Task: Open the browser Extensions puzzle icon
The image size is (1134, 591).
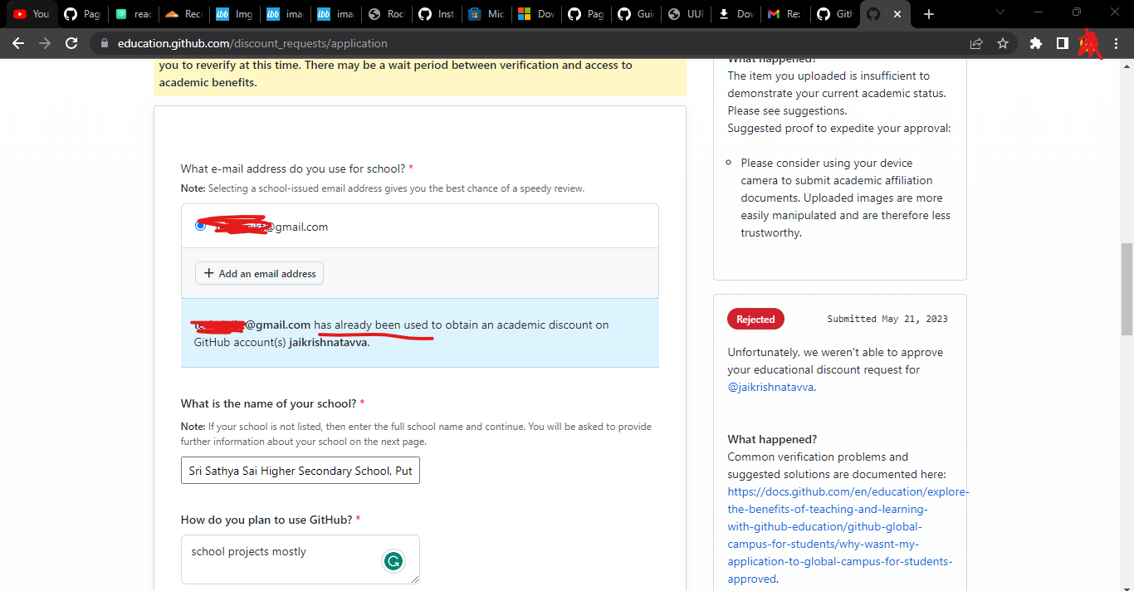Action: coord(1035,43)
